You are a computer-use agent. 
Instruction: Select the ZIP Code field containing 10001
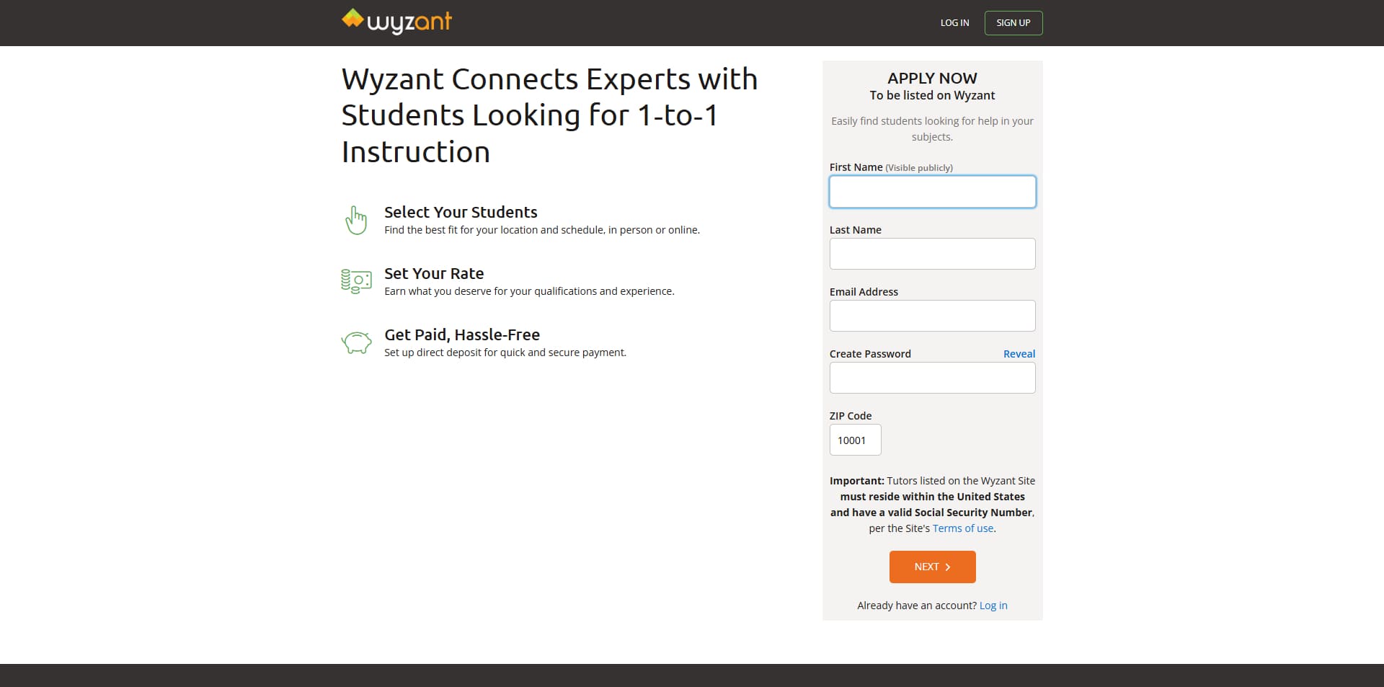point(856,440)
